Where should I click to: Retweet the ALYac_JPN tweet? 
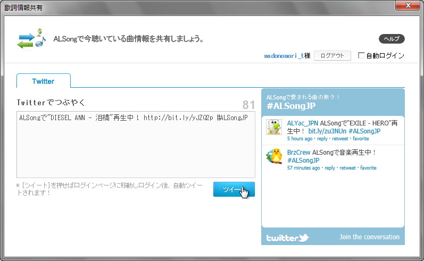(340, 139)
